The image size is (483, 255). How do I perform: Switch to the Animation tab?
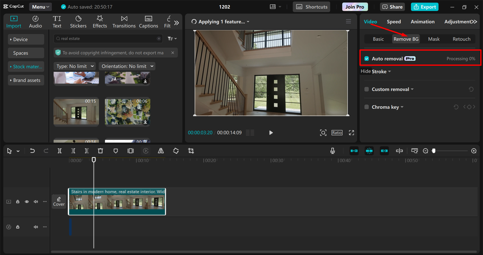[423, 22]
